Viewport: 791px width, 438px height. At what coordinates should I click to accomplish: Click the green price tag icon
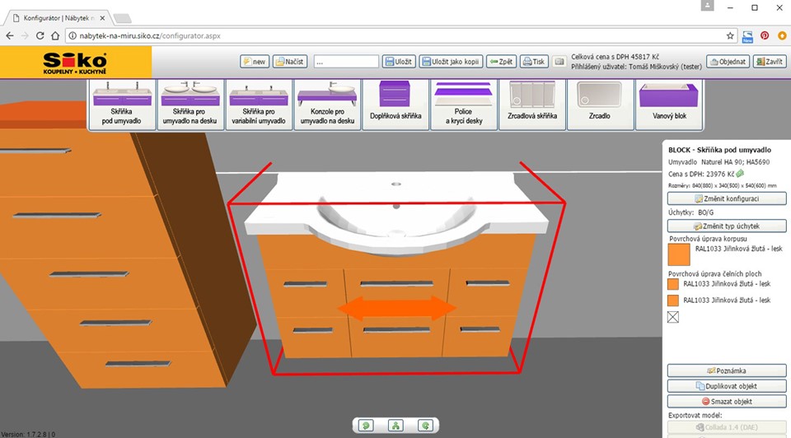tap(740, 174)
